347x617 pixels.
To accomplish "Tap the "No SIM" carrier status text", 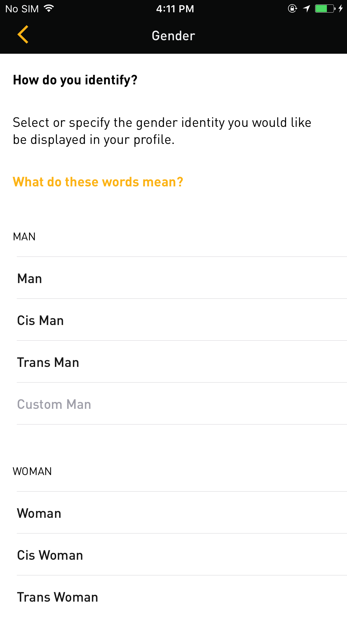I will coord(22,9).
